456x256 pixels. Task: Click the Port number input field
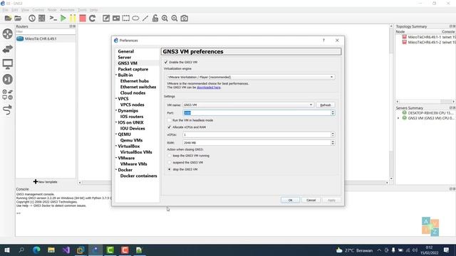click(x=256, y=112)
